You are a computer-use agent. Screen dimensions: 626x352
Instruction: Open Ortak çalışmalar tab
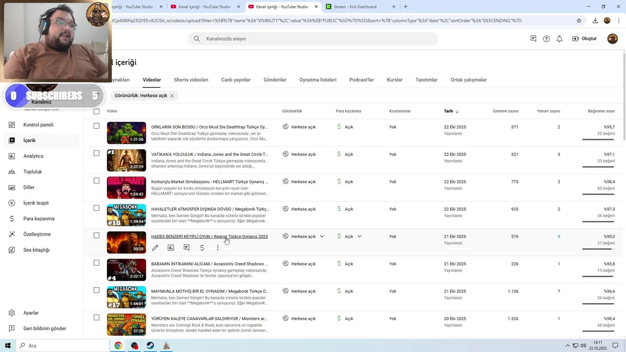click(469, 80)
